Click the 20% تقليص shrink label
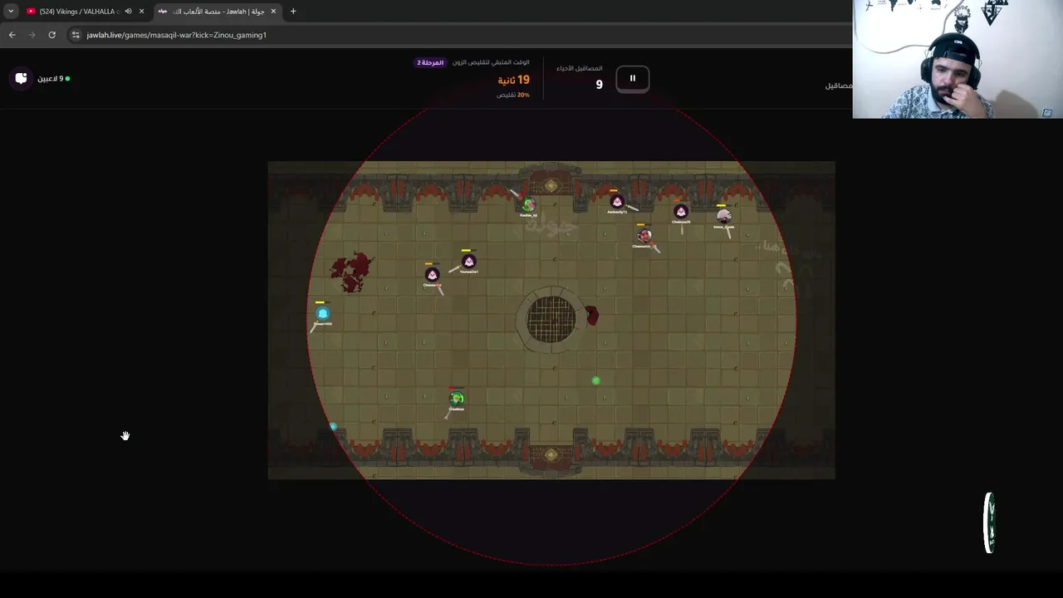 (512, 95)
